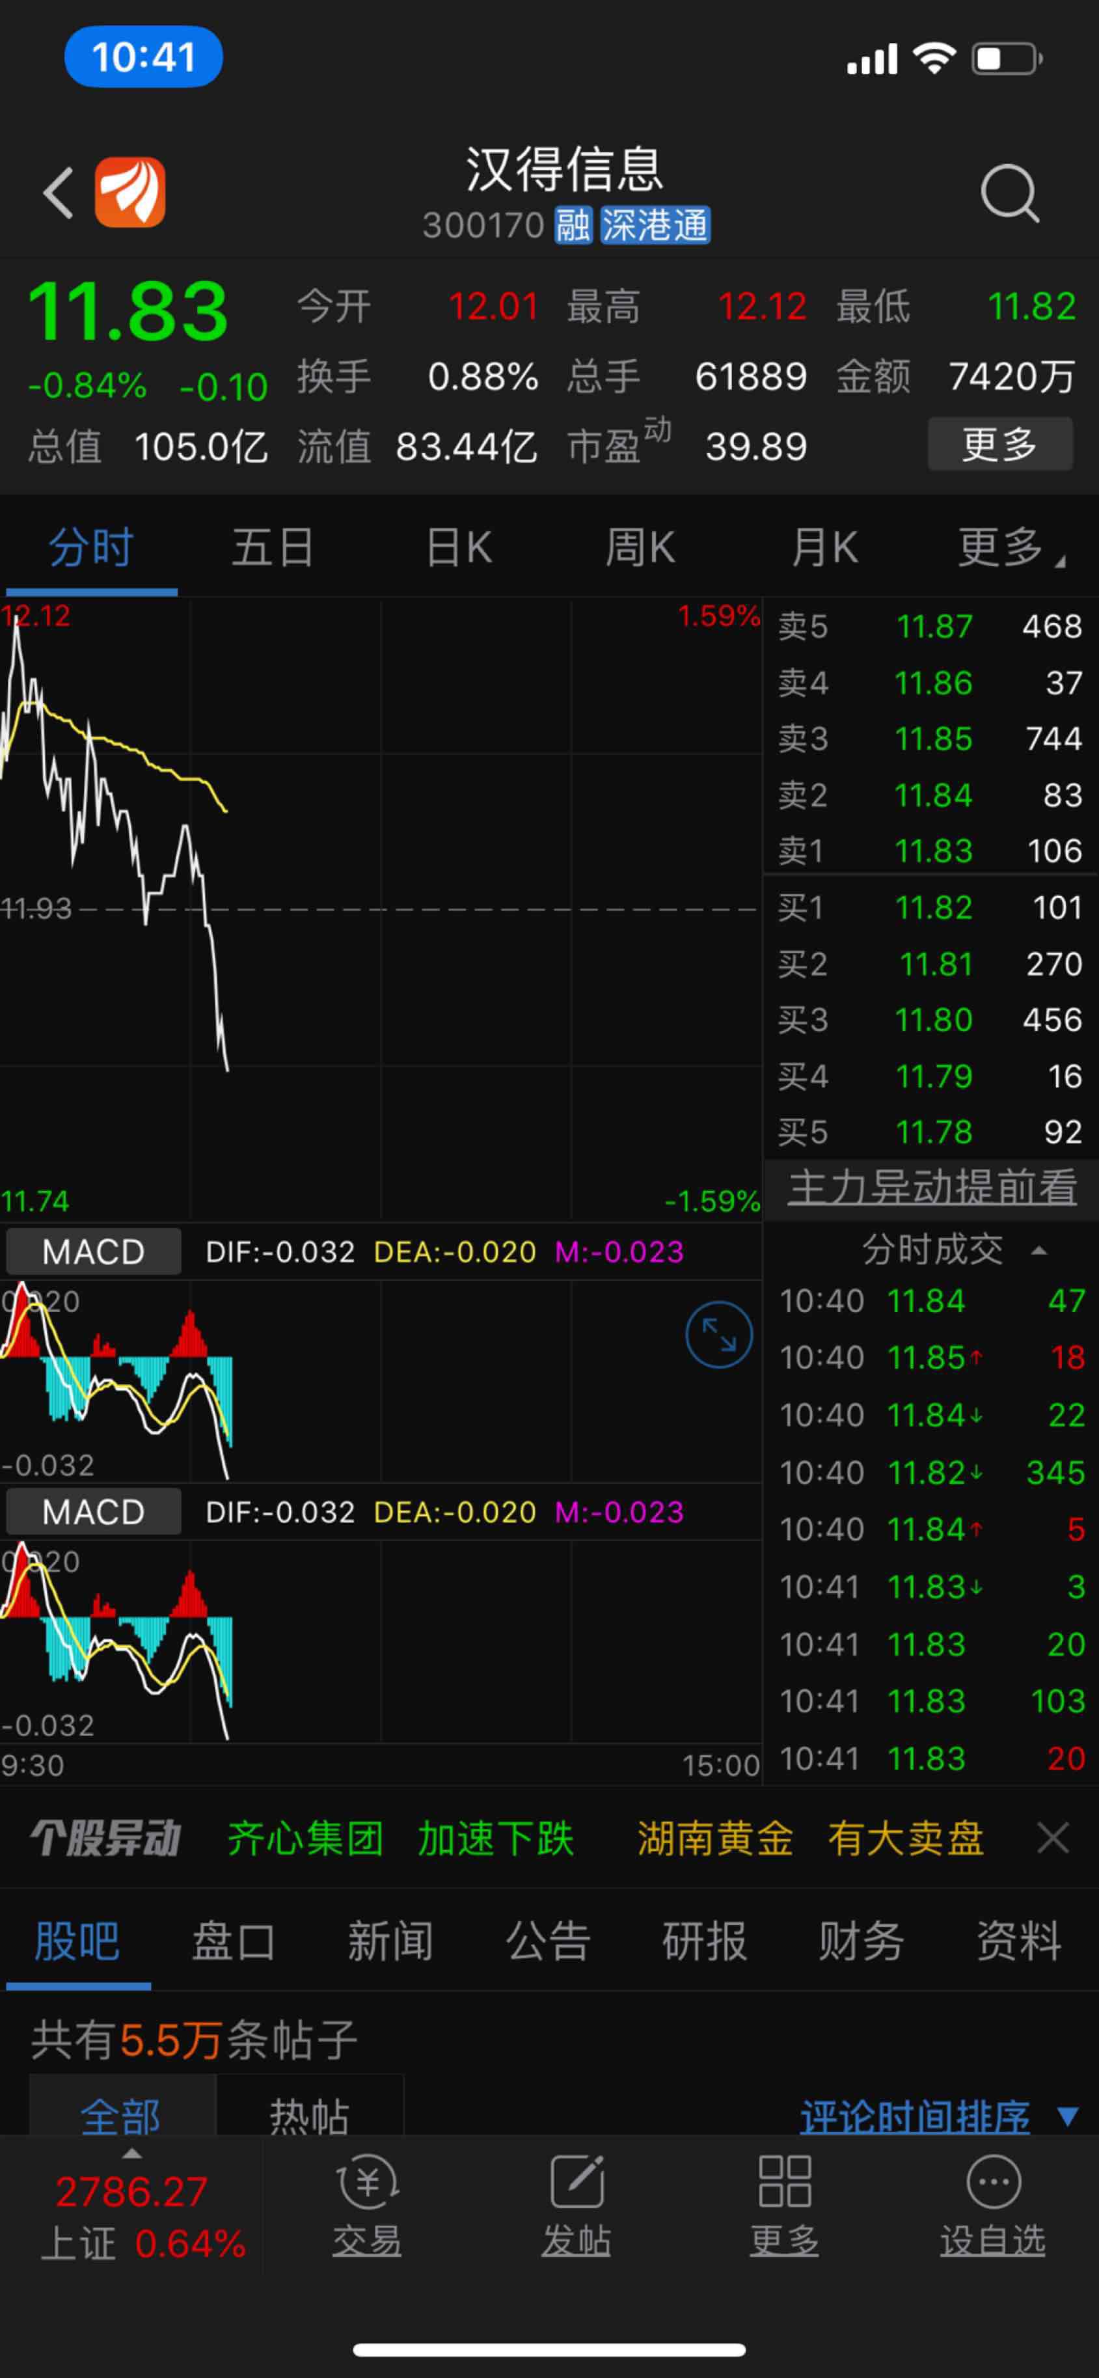This screenshot has height=2378, width=1099.
Task: Tap the back arrow icon
Action: coord(58,193)
